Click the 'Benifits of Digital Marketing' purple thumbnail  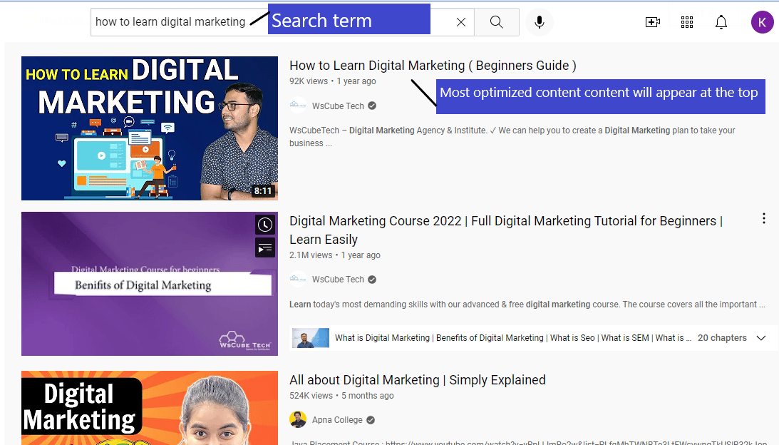(150, 284)
